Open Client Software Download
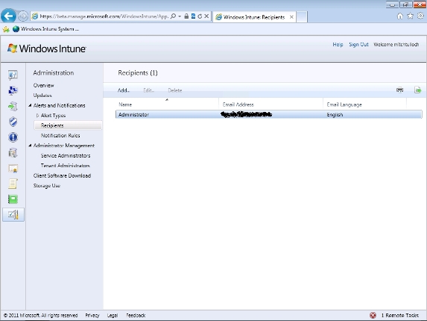The height and width of the screenshot is (321, 427). tap(62, 175)
